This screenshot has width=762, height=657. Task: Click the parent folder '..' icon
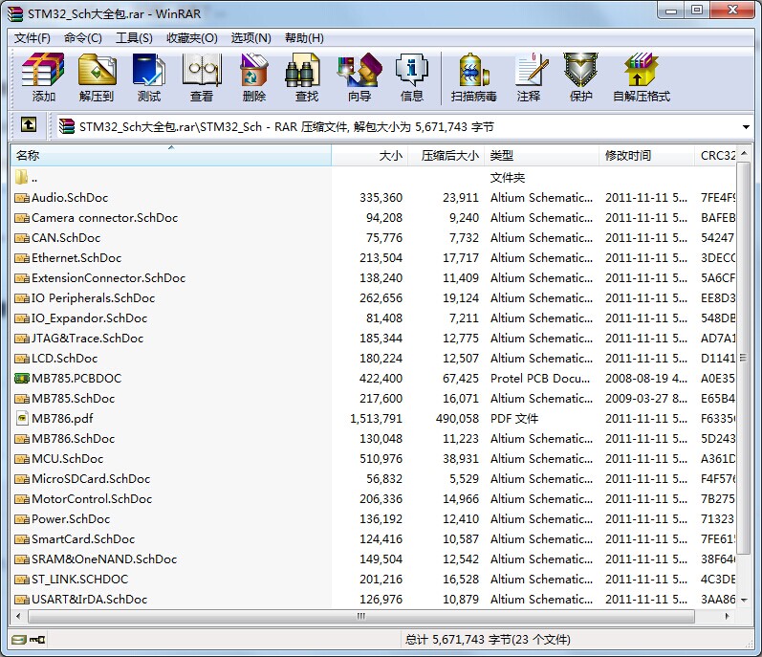tap(21, 177)
